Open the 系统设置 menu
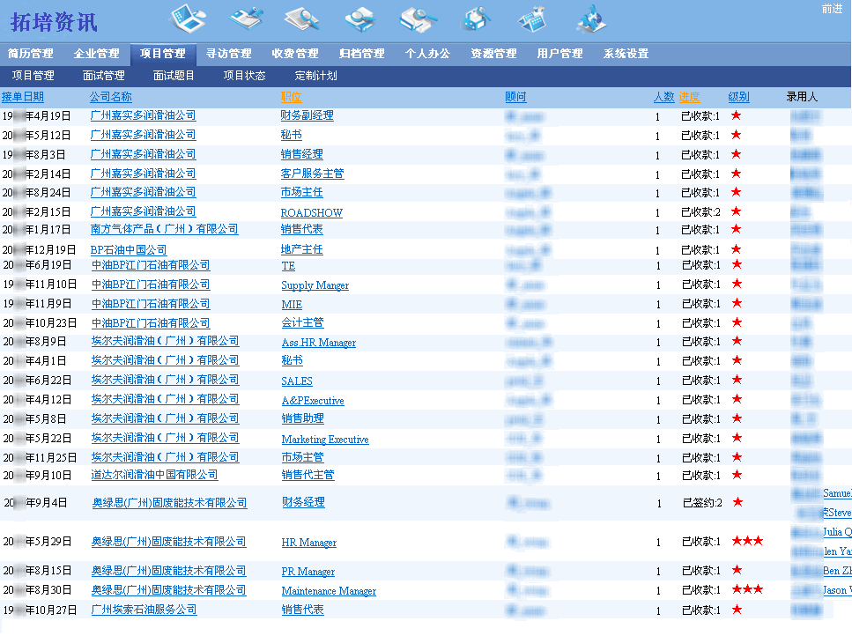This screenshot has width=852, height=636. pos(626,53)
